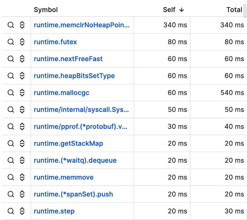Image resolution: width=247 pixels, height=220 pixels.
Task: Click the search icon beside runtime.futex
Action: pos(11,42)
